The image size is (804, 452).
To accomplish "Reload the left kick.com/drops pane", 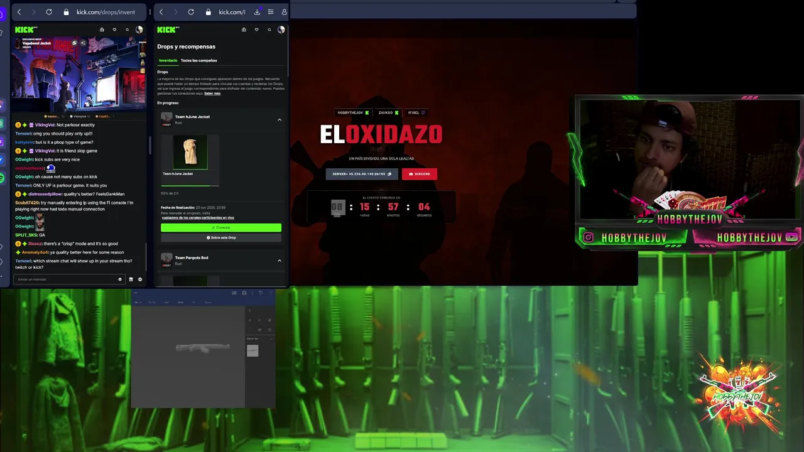I will (49, 12).
